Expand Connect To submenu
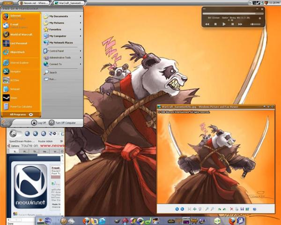281x225 pixels. click(x=81, y=64)
